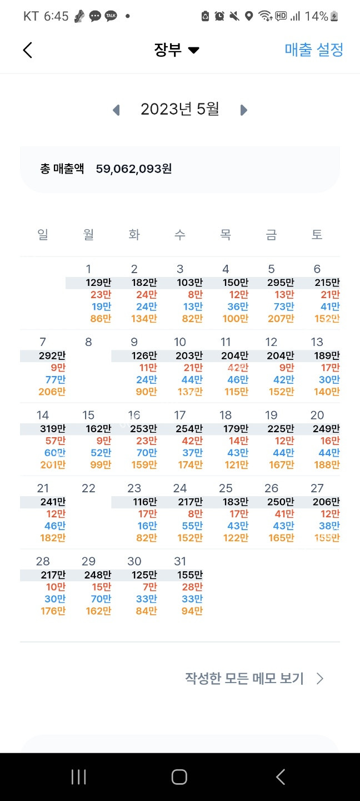Select May 5 with 295만 sales
The height and width of the screenshot is (801, 360).
[271, 294]
